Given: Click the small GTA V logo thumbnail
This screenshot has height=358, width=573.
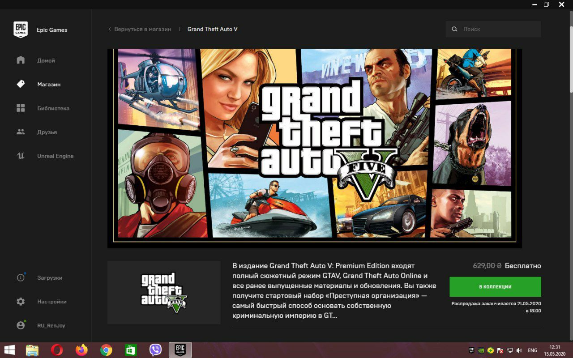Looking at the screenshot, I should 164,293.
